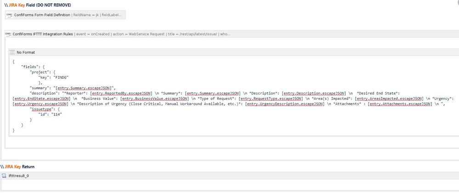Click the "fields": { line
This screenshot has height=193, width=459.
pyautogui.click(x=33, y=67)
